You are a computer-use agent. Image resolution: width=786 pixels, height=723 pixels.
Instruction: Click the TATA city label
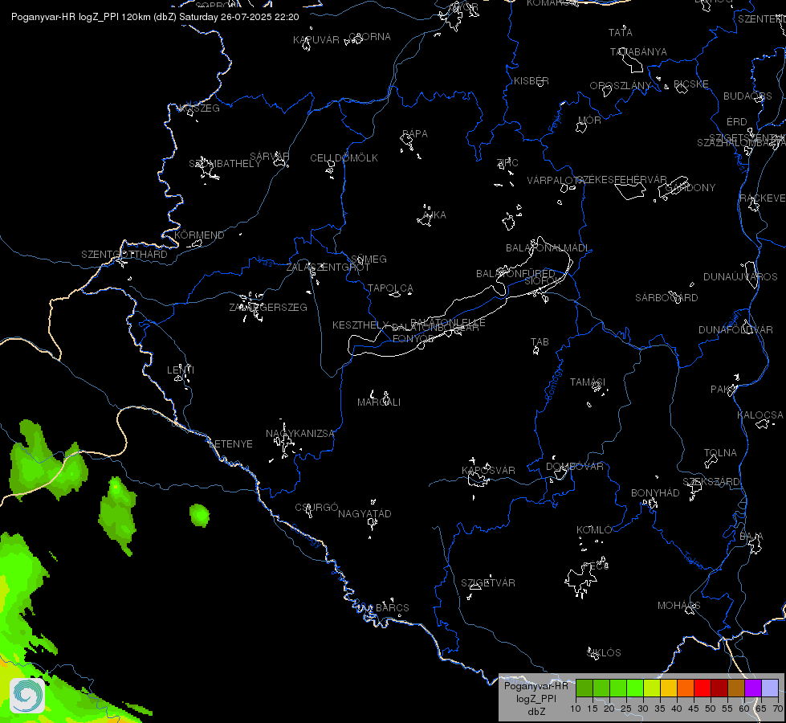point(620,33)
